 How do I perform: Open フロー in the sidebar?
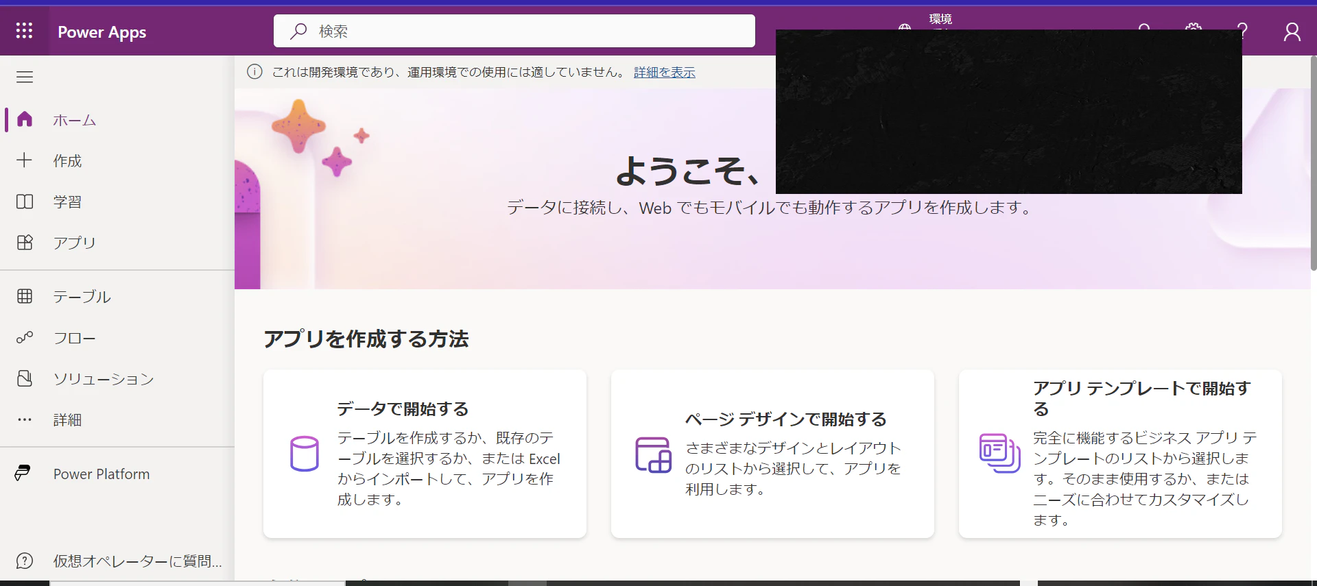coord(117,338)
